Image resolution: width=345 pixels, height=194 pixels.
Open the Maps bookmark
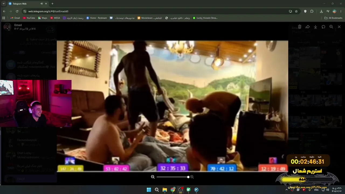point(43,18)
